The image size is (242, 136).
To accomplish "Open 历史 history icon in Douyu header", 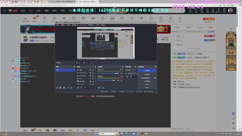I will tap(190, 10).
